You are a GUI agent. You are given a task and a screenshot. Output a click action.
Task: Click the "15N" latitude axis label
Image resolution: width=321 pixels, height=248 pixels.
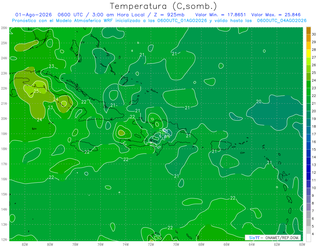pos(4,194)
